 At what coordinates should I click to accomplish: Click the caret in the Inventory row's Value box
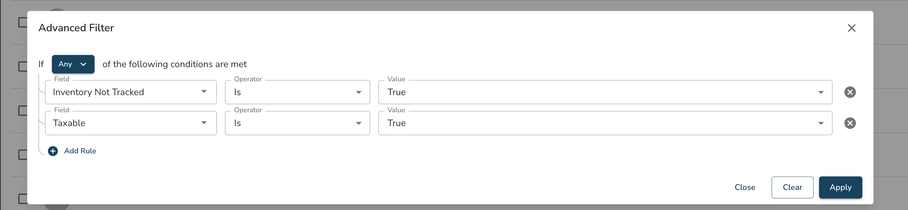pyautogui.click(x=821, y=92)
